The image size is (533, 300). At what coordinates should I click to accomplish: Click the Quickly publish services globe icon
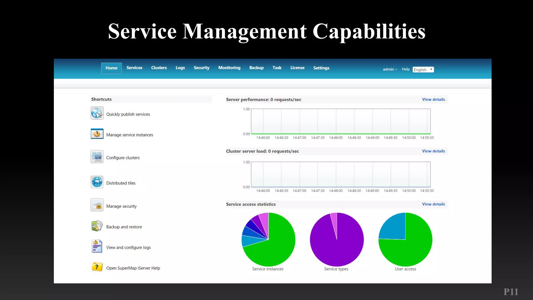click(x=97, y=113)
